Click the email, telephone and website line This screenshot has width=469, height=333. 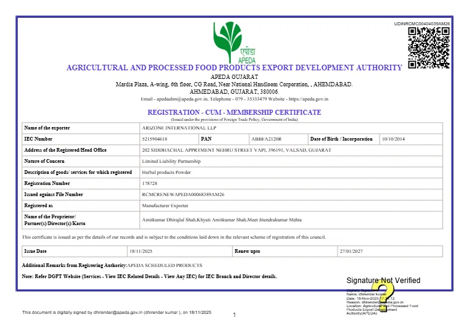coord(234,99)
